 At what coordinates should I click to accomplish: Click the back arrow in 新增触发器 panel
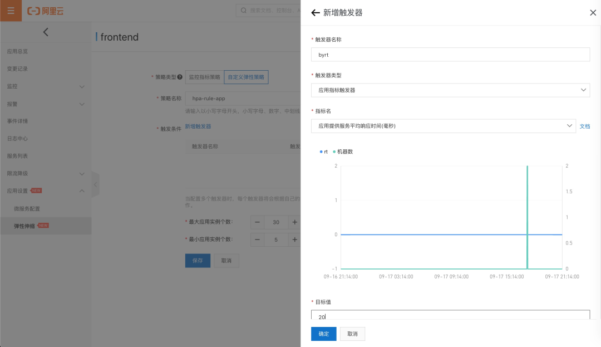[316, 13]
